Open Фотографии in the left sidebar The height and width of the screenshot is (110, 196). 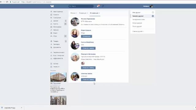pyautogui.click(x=57, y=27)
